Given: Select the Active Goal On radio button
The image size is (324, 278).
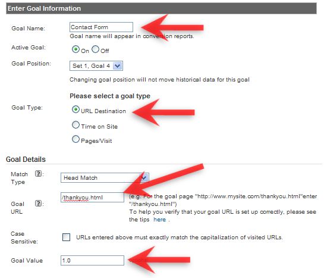Looking at the screenshot, I should (x=76, y=49).
